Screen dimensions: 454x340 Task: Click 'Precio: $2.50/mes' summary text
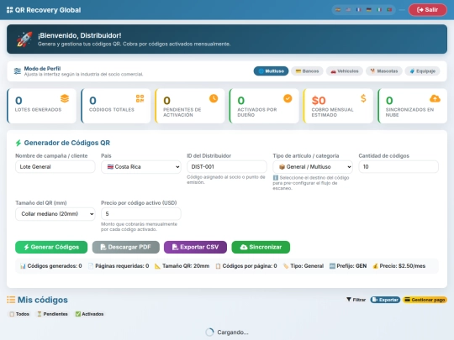click(x=399, y=266)
